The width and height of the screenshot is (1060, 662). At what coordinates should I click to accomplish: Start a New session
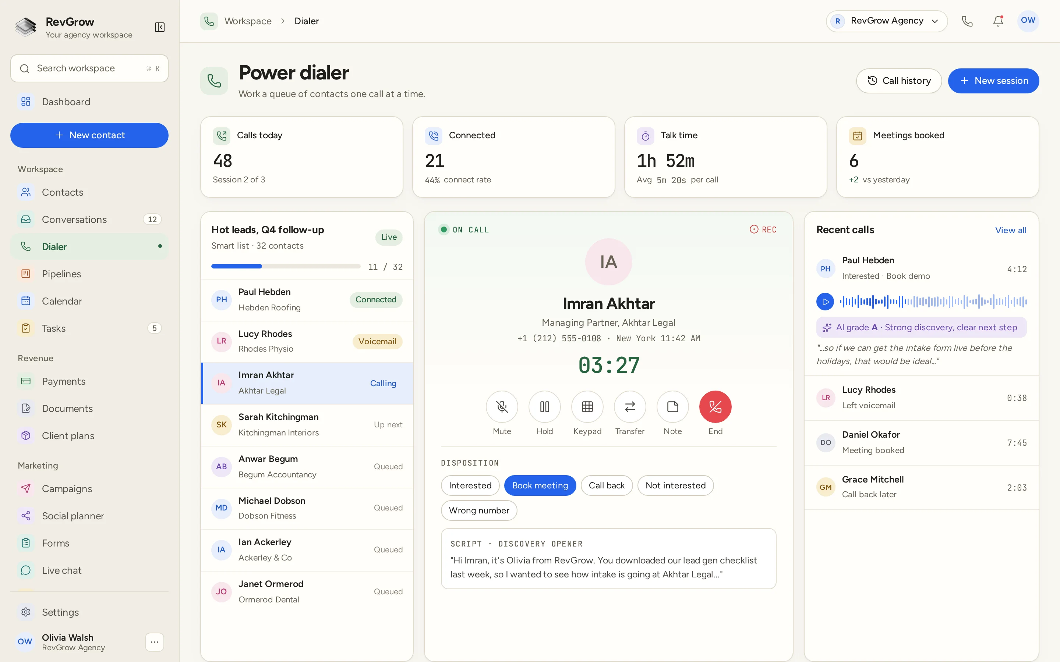coord(993,81)
